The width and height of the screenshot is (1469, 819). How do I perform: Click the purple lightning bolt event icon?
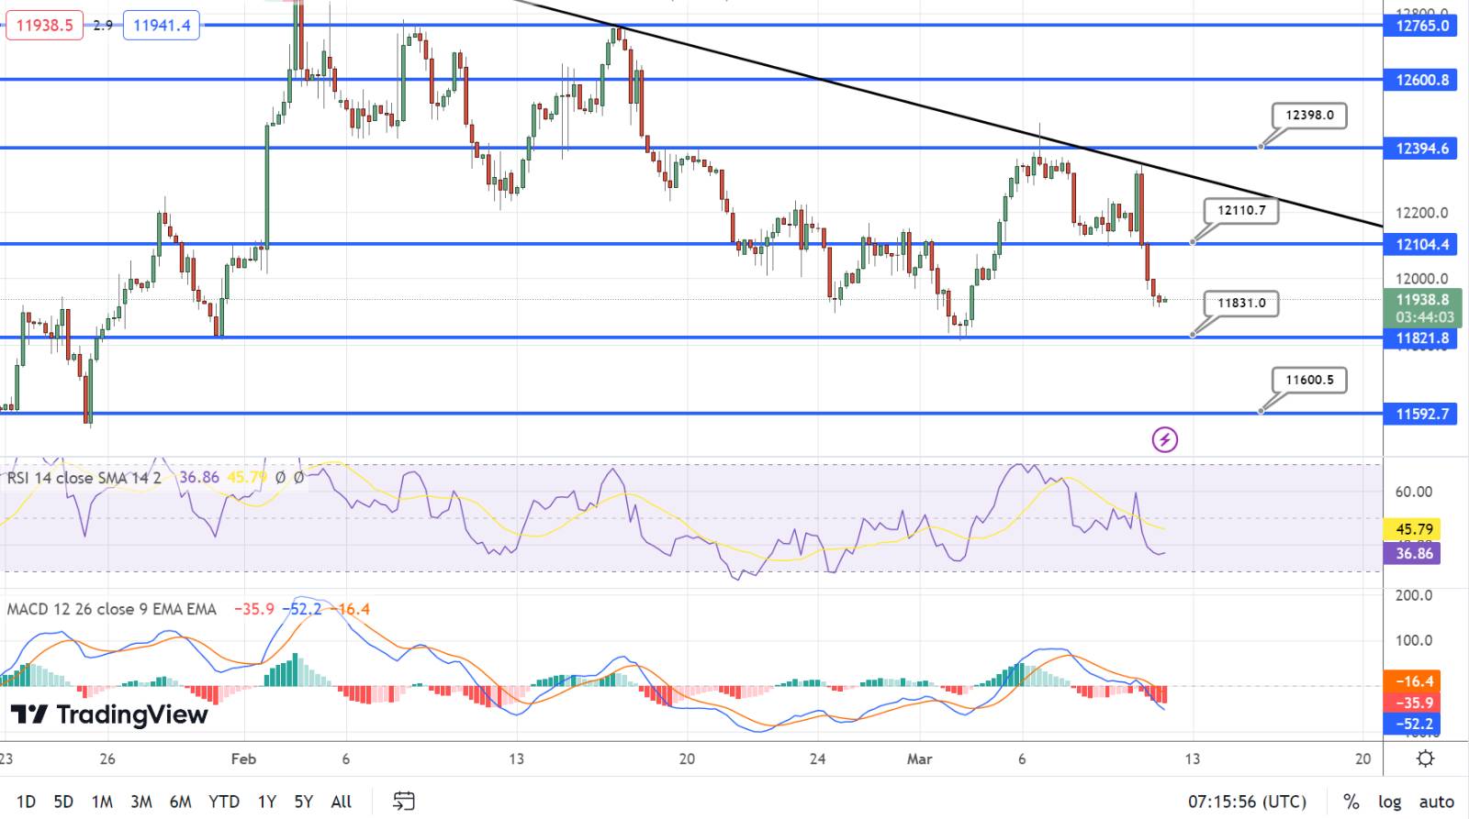(x=1164, y=440)
